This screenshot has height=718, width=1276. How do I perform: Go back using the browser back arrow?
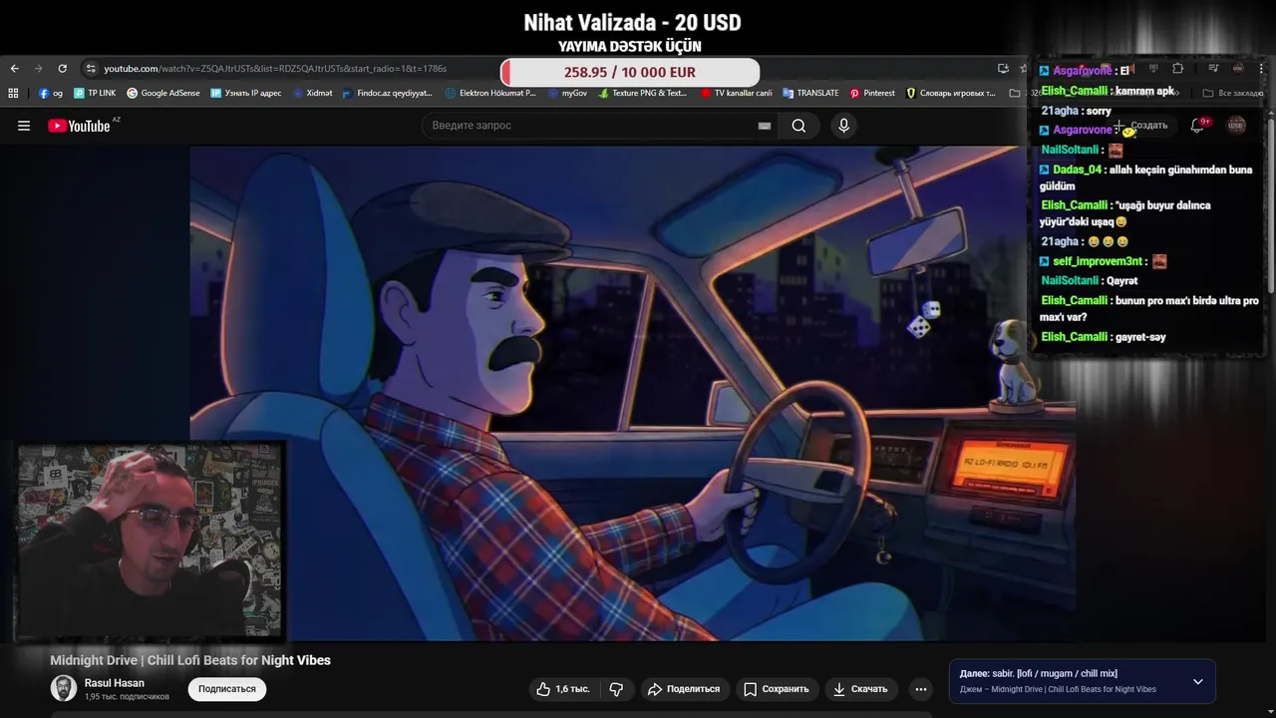tap(14, 69)
